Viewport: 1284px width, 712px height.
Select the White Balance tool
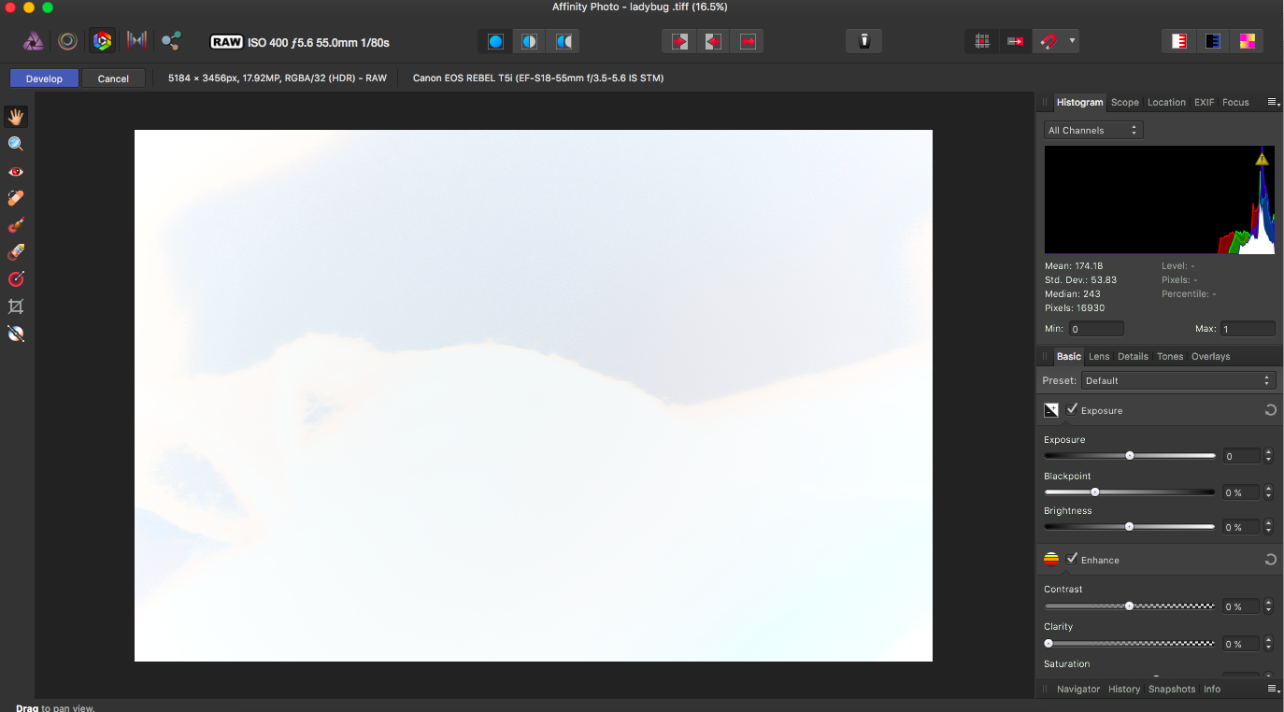pyautogui.click(x=16, y=334)
